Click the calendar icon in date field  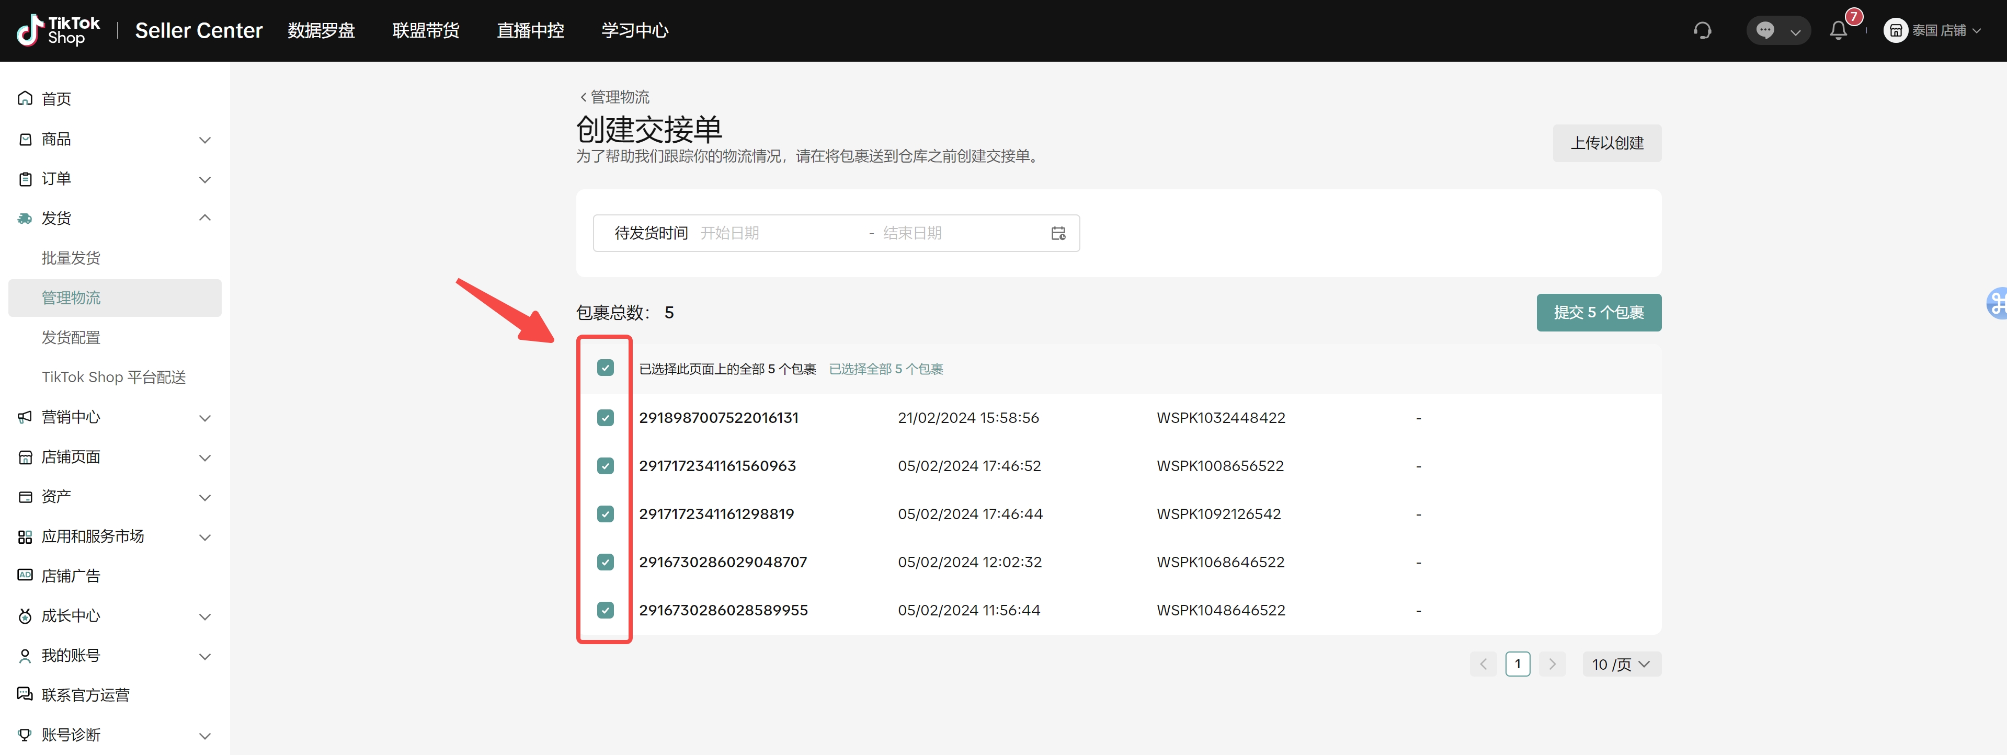pos(1058,233)
